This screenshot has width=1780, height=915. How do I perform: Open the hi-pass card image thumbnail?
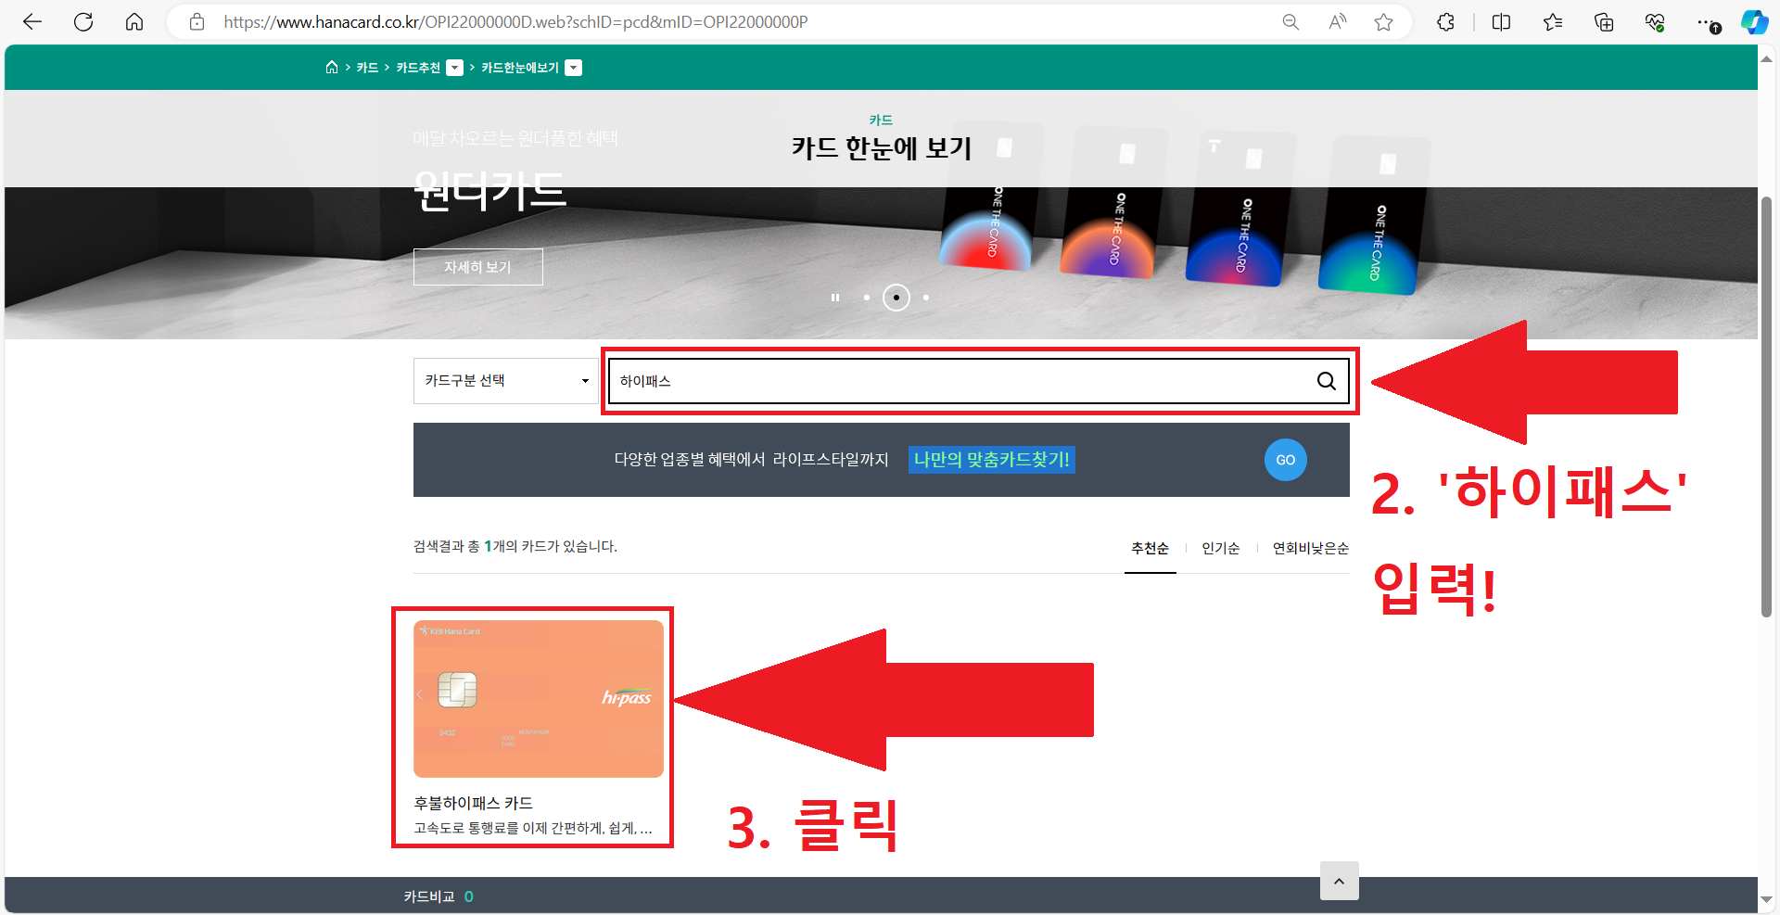pyautogui.click(x=539, y=699)
